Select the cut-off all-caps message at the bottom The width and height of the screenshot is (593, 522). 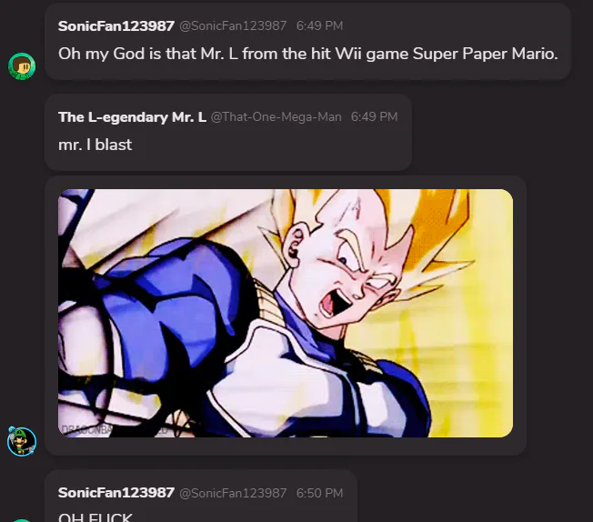[95, 517]
